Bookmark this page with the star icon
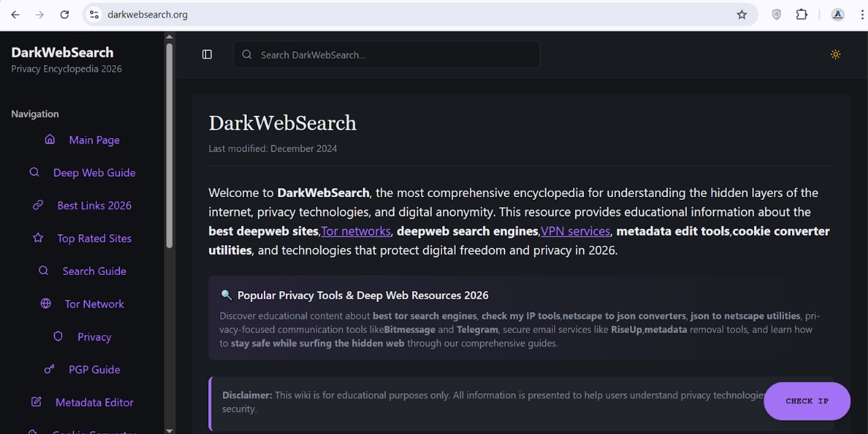The height and width of the screenshot is (434, 868). pyautogui.click(x=742, y=15)
